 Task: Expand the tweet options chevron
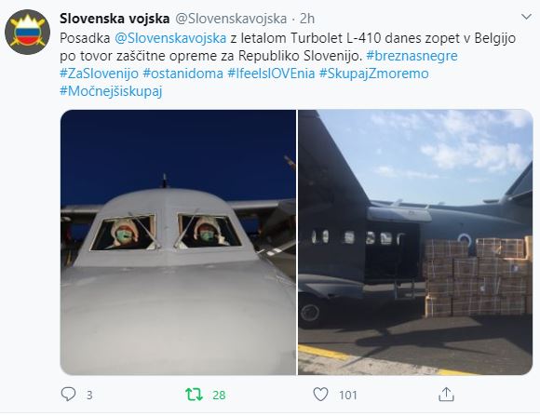(x=526, y=17)
